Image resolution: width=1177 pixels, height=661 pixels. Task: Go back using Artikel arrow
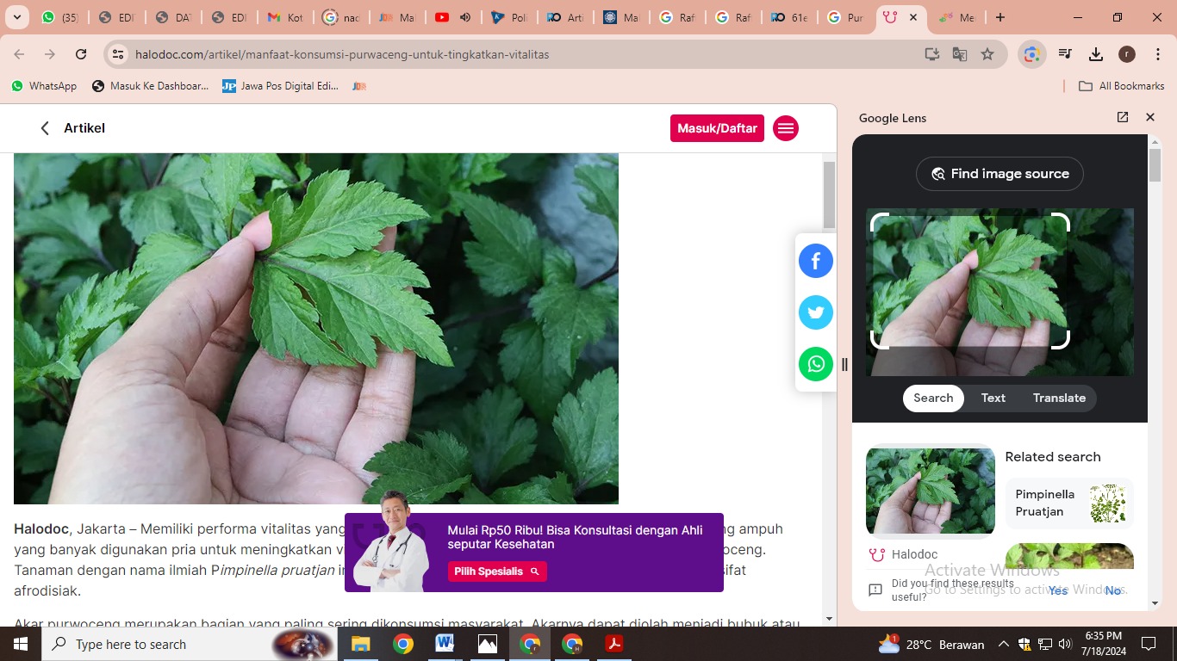(46, 128)
